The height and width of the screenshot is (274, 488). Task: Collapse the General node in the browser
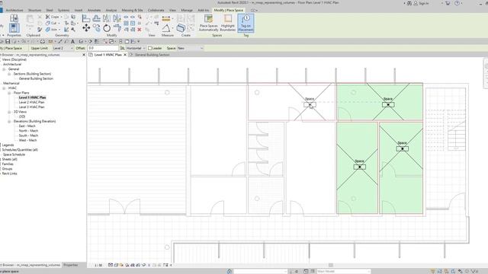point(4,69)
